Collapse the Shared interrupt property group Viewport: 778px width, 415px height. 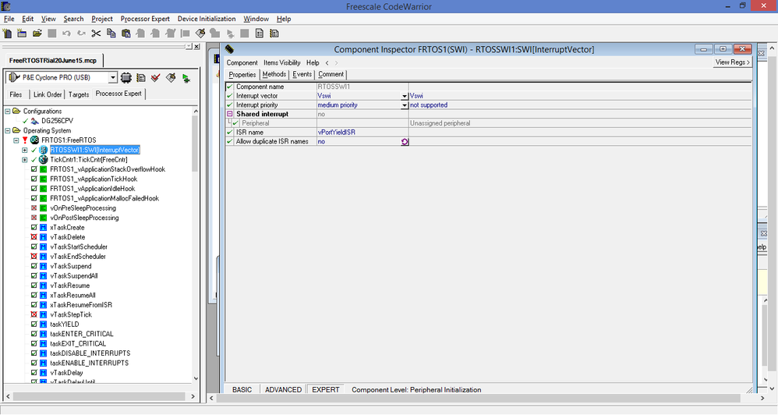click(230, 114)
